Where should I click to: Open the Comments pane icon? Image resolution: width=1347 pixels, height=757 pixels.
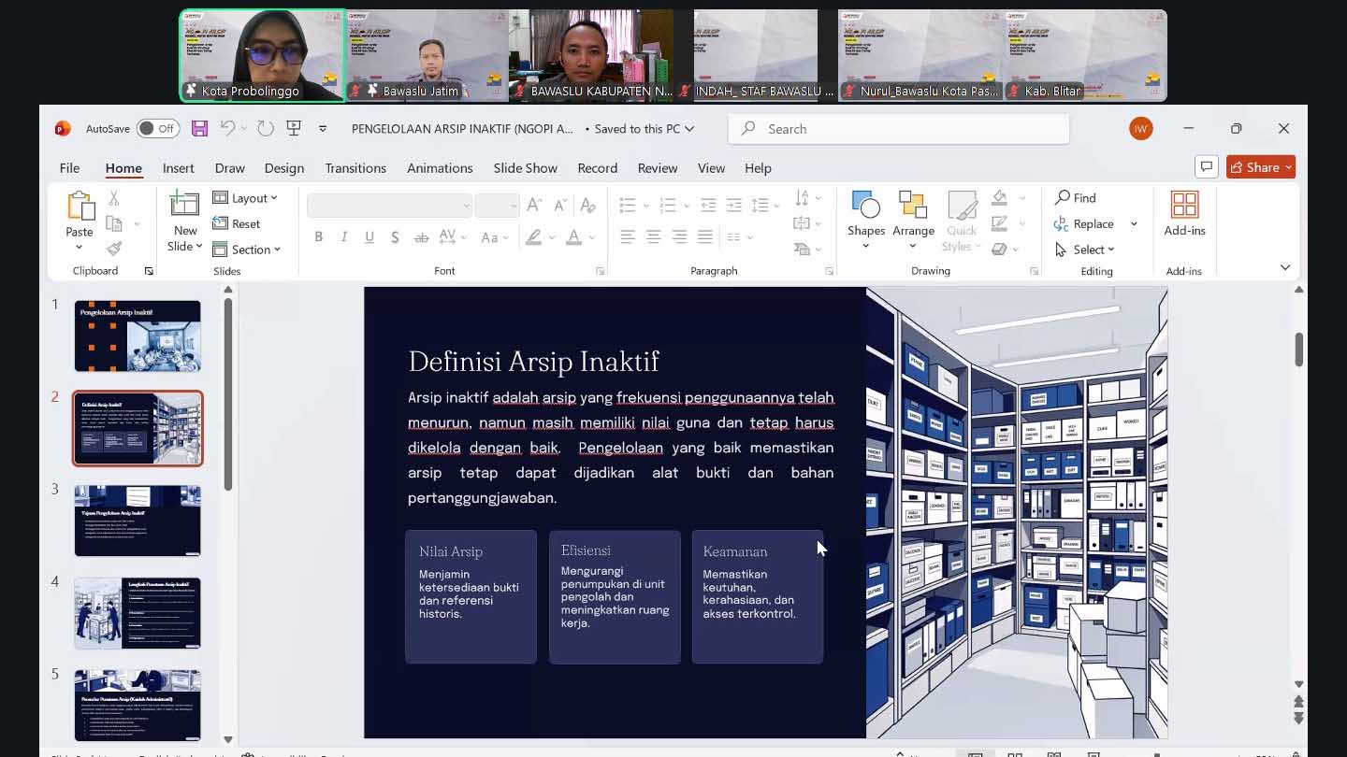(1206, 167)
